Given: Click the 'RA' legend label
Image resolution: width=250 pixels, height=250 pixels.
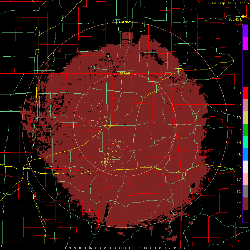Looking at the screenshot, I should tap(239, 142).
